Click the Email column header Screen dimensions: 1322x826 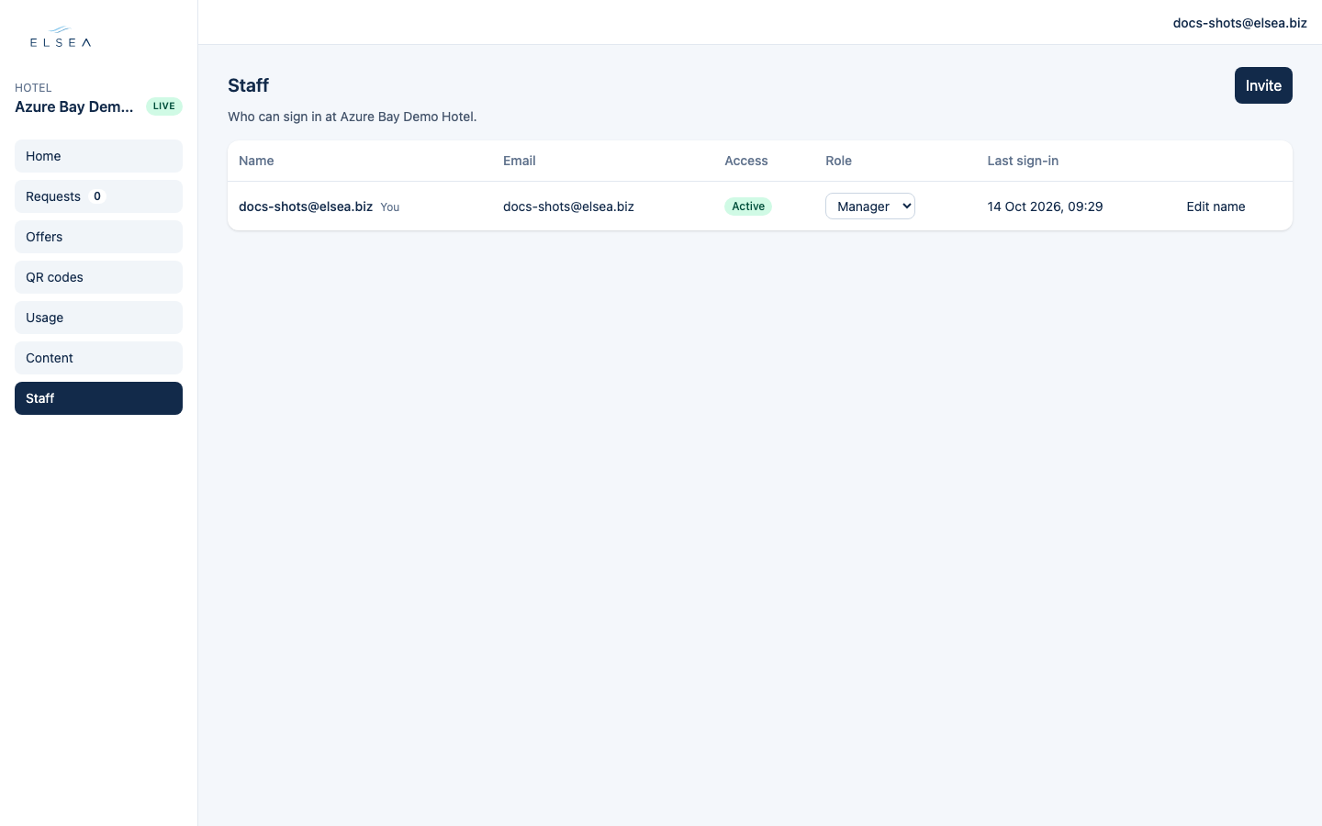520,161
